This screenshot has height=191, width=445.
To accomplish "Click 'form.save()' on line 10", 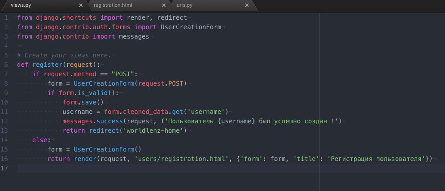I will 83,102.
